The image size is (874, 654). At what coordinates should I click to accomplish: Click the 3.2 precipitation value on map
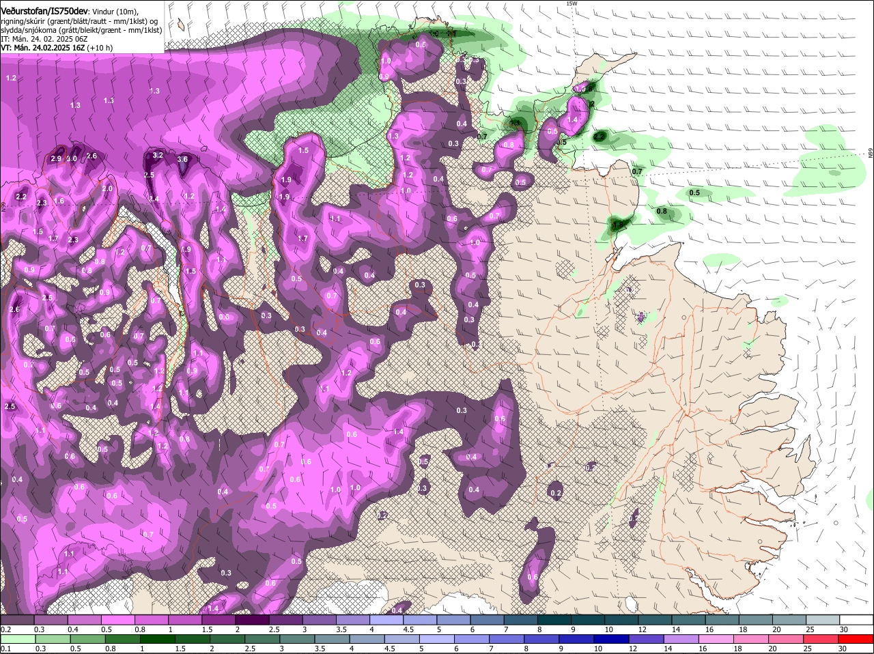pyautogui.click(x=158, y=155)
